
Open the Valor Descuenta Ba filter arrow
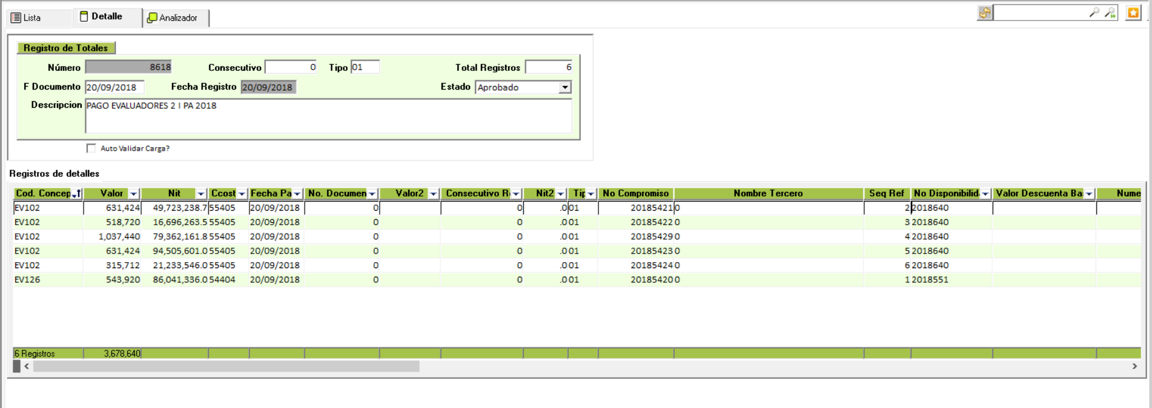1090,194
